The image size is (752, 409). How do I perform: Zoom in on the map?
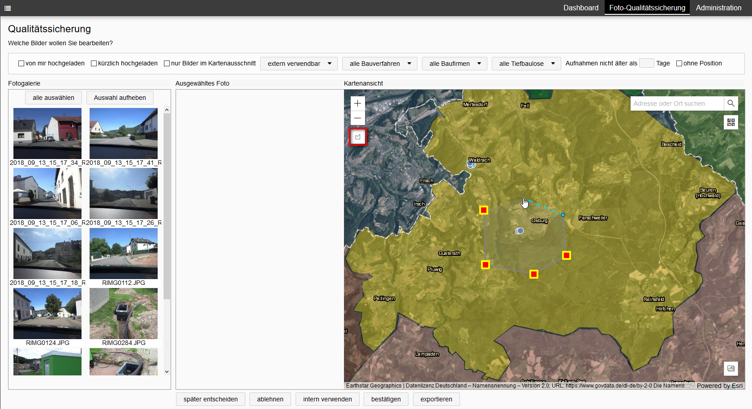(357, 103)
